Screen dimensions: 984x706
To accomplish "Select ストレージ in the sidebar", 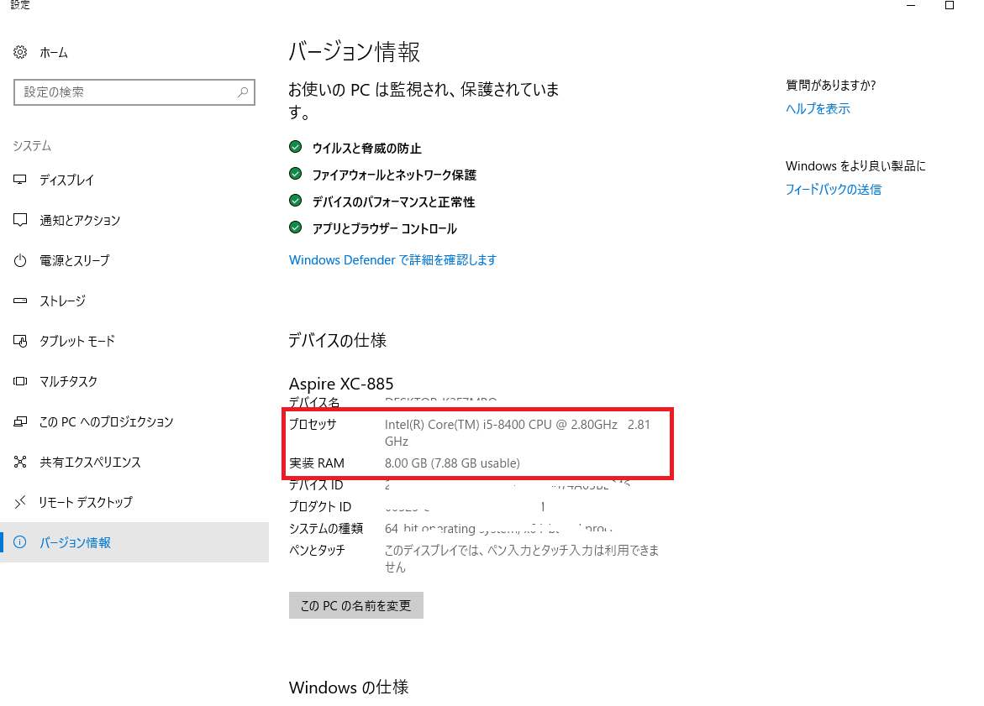I will coord(62,301).
